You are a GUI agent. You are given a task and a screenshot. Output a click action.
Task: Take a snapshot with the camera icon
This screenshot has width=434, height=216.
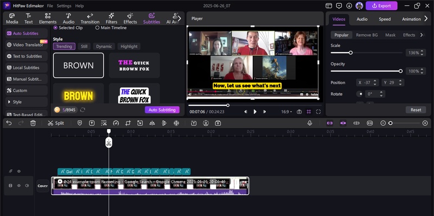pos(299,112)
